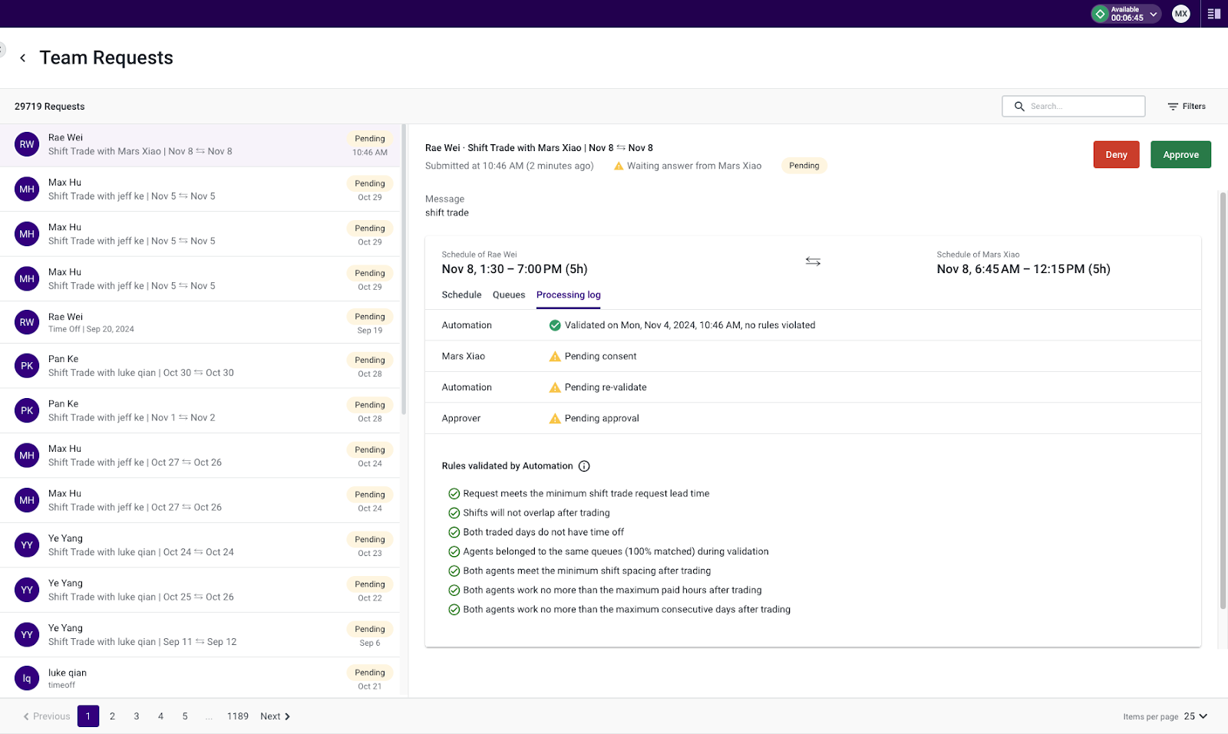Go to page 5 of requests
The height and width of the screenshot is (734, 1228).
pyautogui.click(x=185, y=716)
